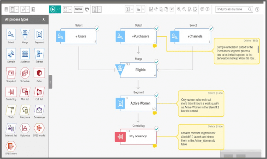Screen dimensions: 267x159
Task: Select the SPSS model process icon
Action: point(39,128)
